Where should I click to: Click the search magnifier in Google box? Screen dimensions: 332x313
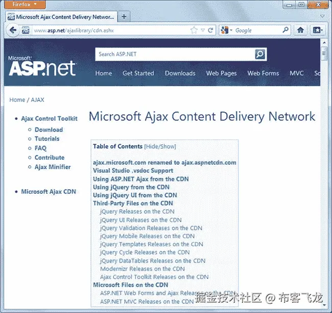coord(286,30)
